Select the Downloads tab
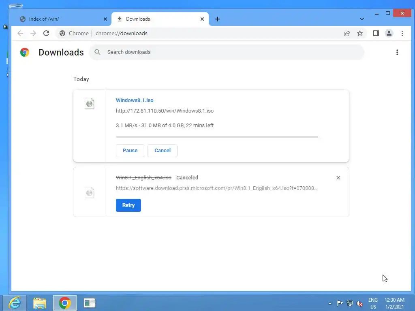The height and width of the screenshot is (311, 415). click(x=160, y=19)
